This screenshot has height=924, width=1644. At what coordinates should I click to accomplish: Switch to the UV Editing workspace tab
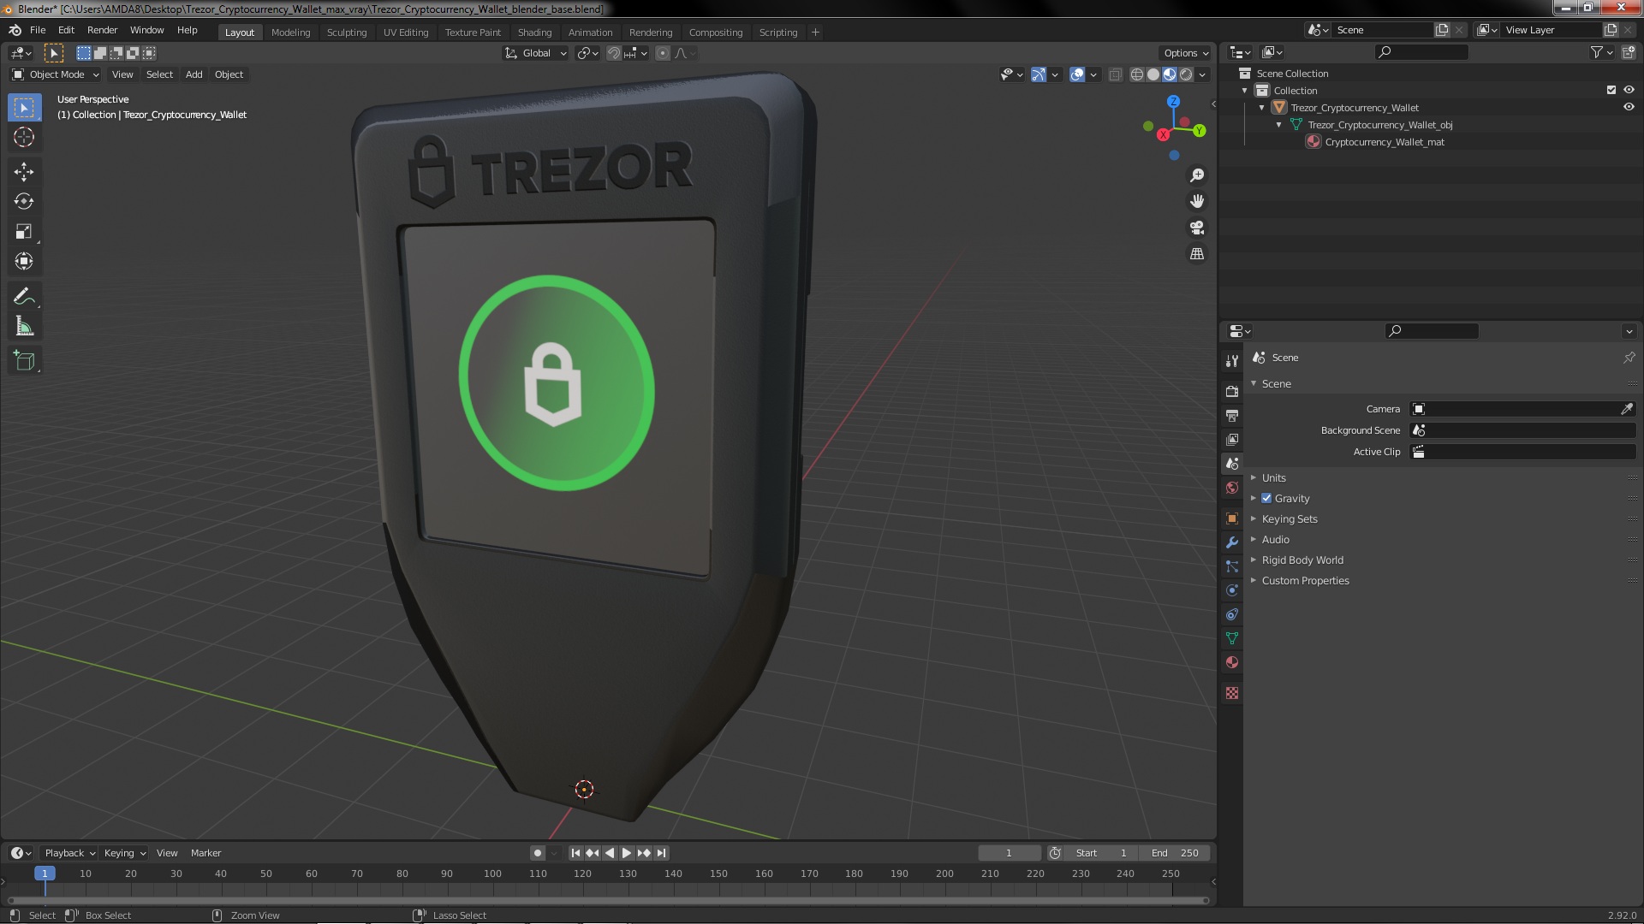[x=406, y=33]
